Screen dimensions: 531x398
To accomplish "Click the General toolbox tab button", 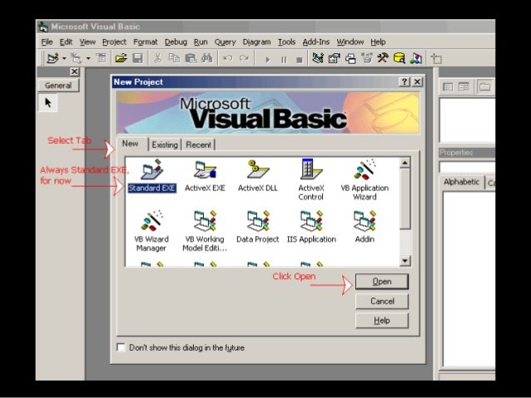I will [58, 86].
